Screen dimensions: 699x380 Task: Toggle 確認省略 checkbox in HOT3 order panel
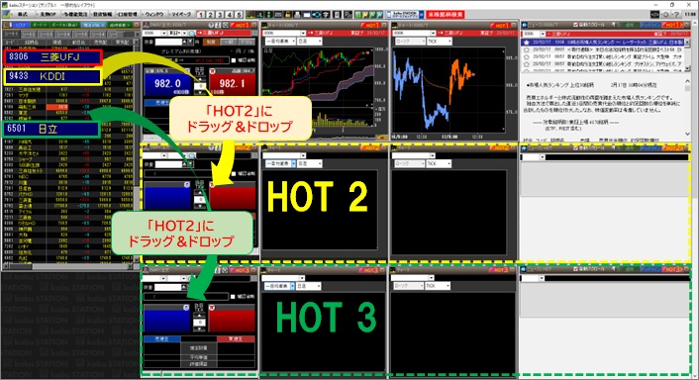tap(233, 296)
